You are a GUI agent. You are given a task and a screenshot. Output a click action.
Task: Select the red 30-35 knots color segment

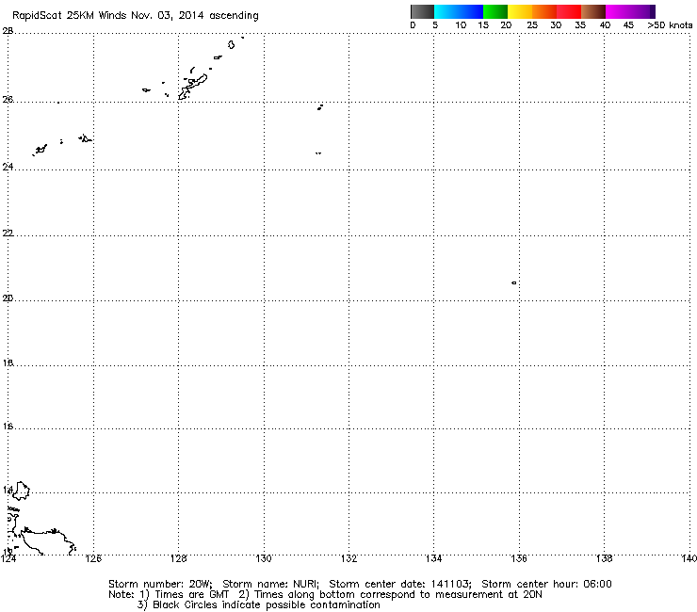coord(569,11)
